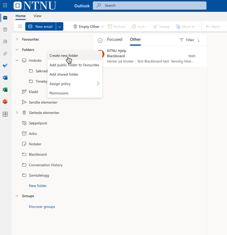Reverse sort order with the arrow icon
This screenshot has width=227, height=235.
coord(198,40)
